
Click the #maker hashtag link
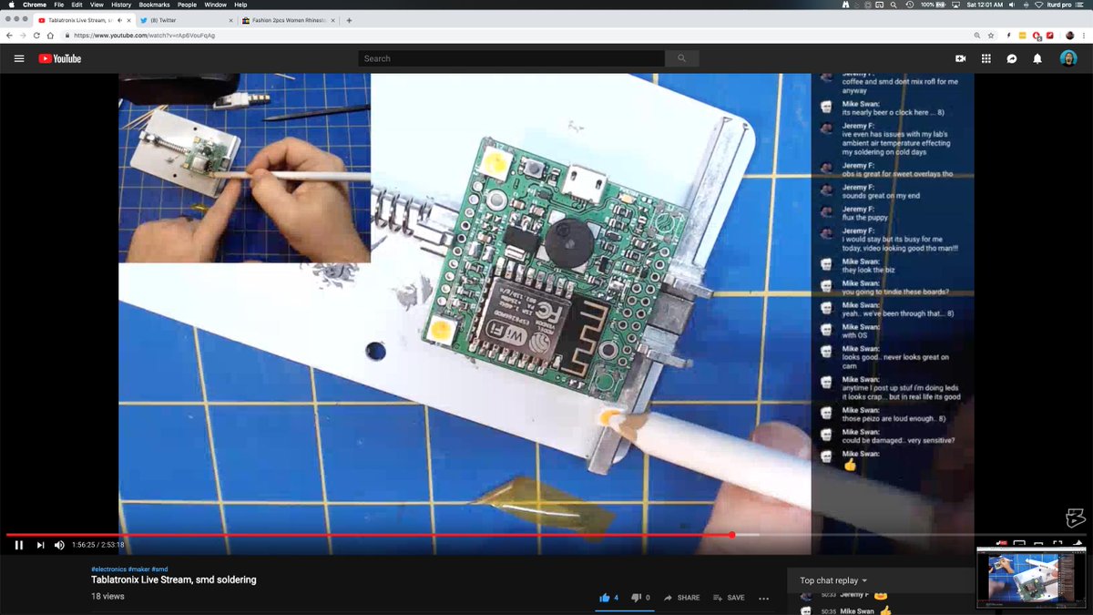click(x=141, y=569)
